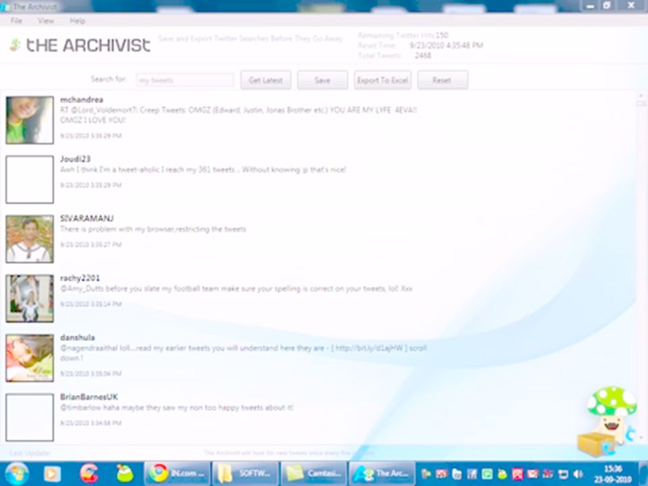Click the Reset button
The height and width of the screenshot is (486, 648).
click(443, 80)
